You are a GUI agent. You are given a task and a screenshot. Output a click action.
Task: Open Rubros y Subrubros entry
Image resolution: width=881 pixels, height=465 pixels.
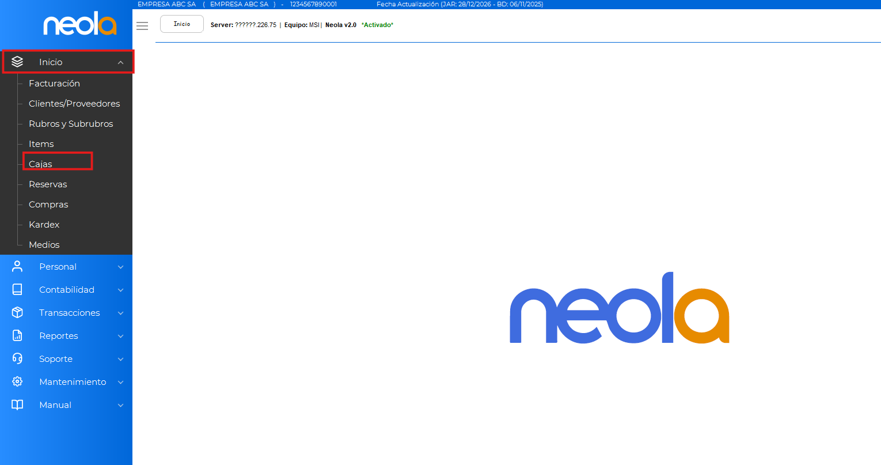[x=71, y=124]
